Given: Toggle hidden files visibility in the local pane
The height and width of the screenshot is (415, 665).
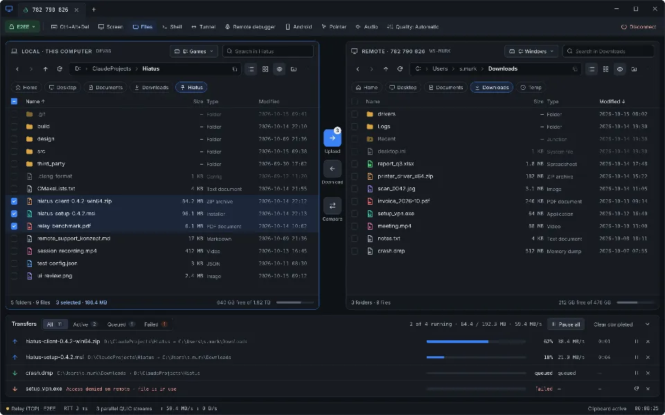Looking at the screenshot, I should 279,69.
